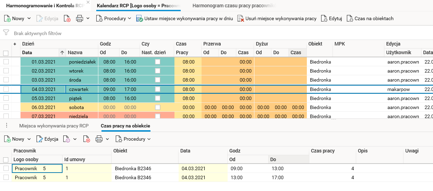
Task: Open the top Procedury dropdown
Action: click(x=114, y=18)
